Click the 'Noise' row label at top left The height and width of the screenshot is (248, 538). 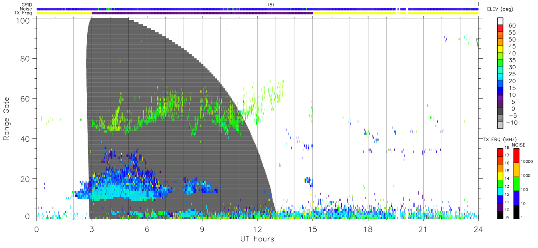(x=27, y=9)
